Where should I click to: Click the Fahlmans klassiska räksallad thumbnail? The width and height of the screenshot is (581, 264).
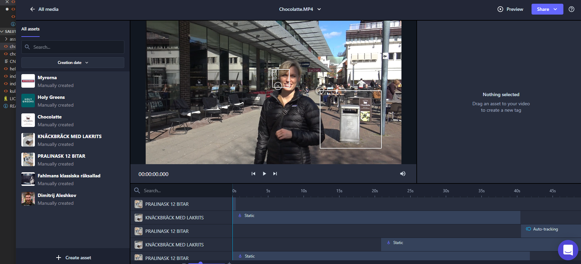28,179
